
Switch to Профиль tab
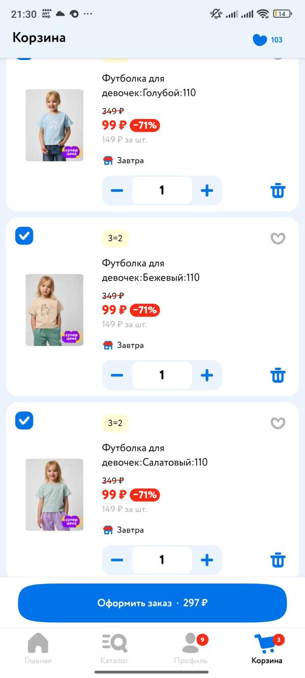pyautogui.click(x=191, y=648)
